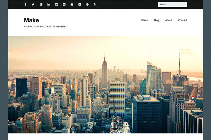Open the Facebook social icon
This screenshot has width=211, height=140.
[x=26, y=4]
